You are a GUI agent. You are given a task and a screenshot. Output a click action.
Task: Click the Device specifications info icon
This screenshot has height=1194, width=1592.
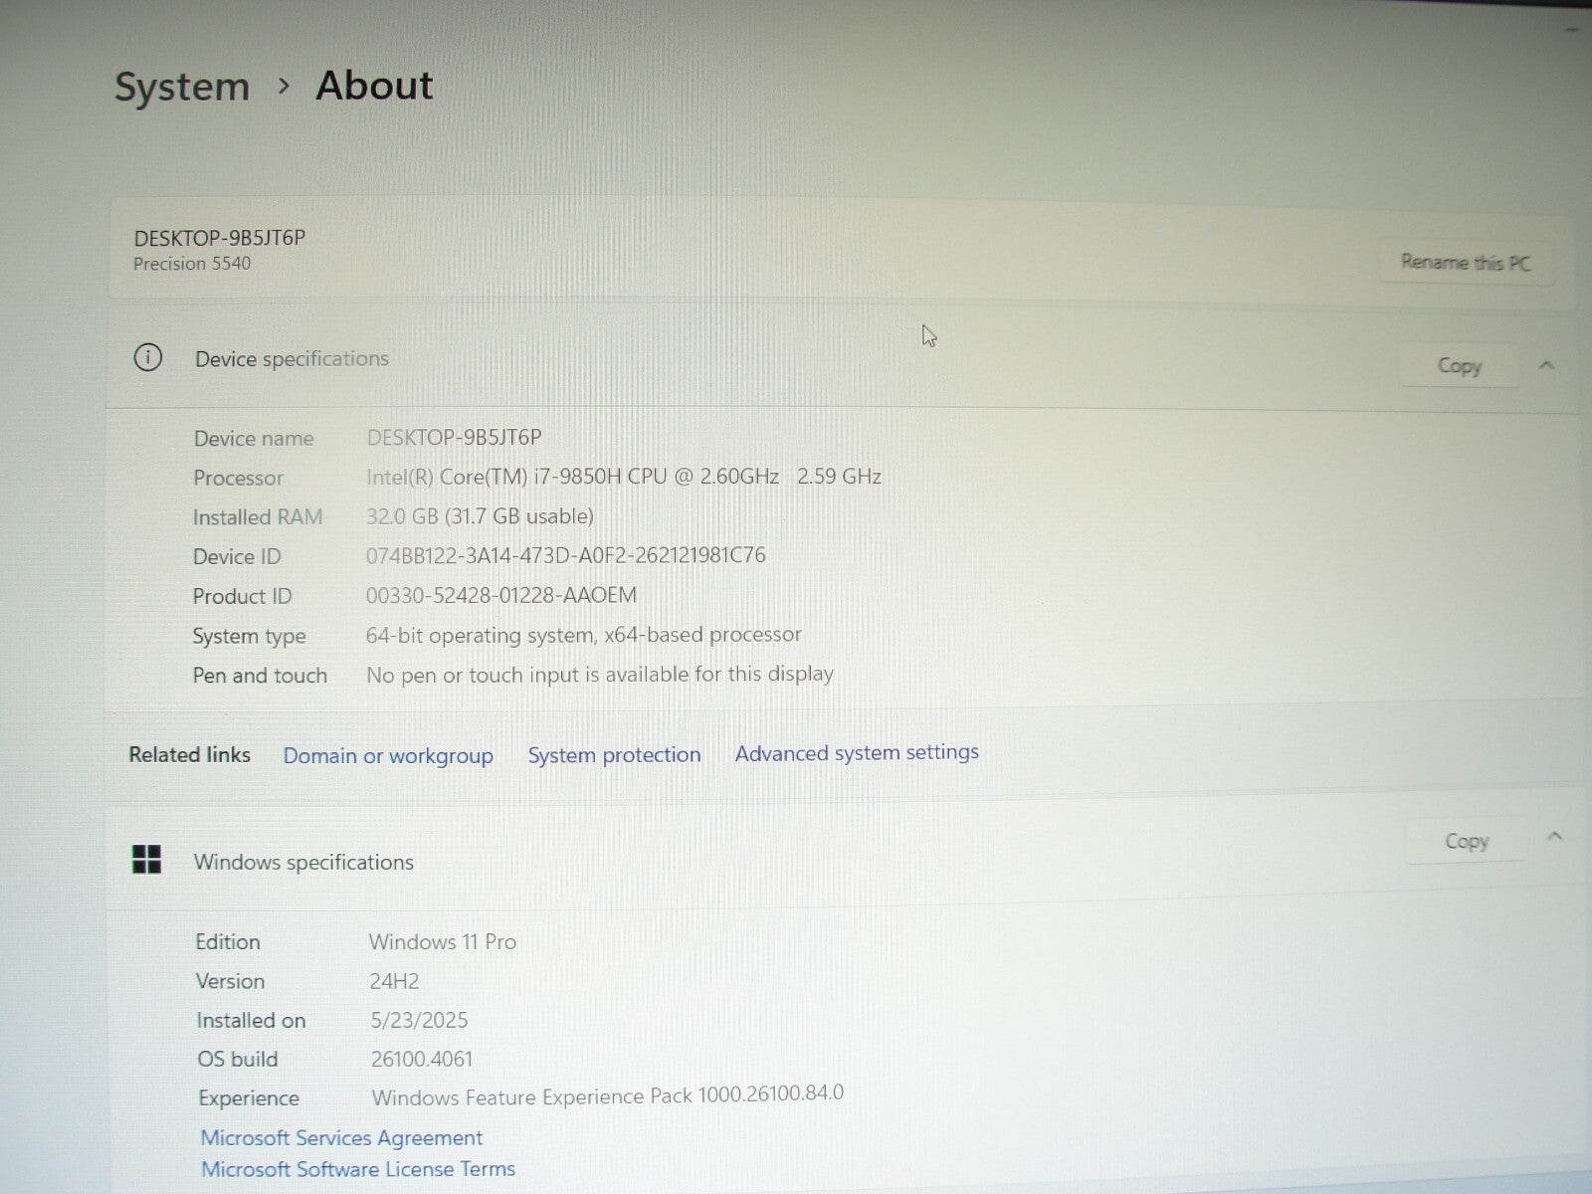pos(148,357)
